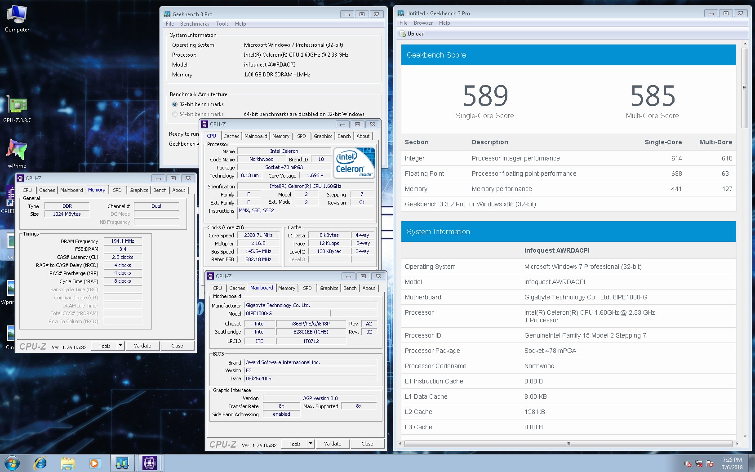The width and height of the screenshot is (755, 472).
Task: Click L2 Cache 128 KB row
Action: [568, 412]
